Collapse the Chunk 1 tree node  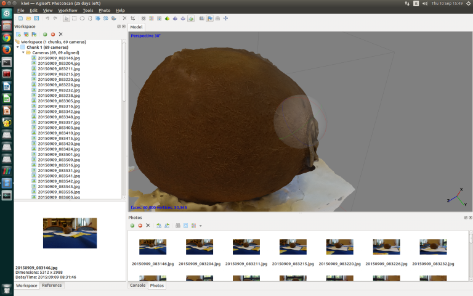click(18, 47)
